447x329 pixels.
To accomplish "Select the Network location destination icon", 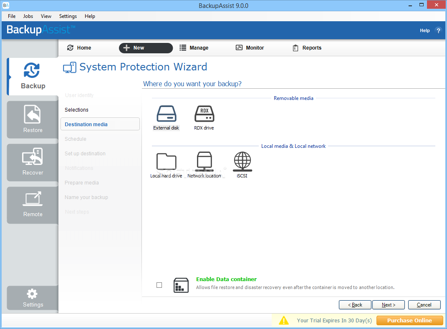I will tap(205, 161).
